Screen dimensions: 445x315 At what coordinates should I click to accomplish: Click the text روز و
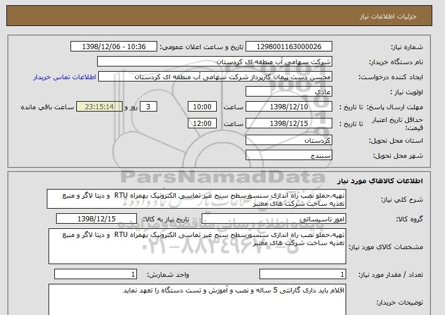click(131, 107)
